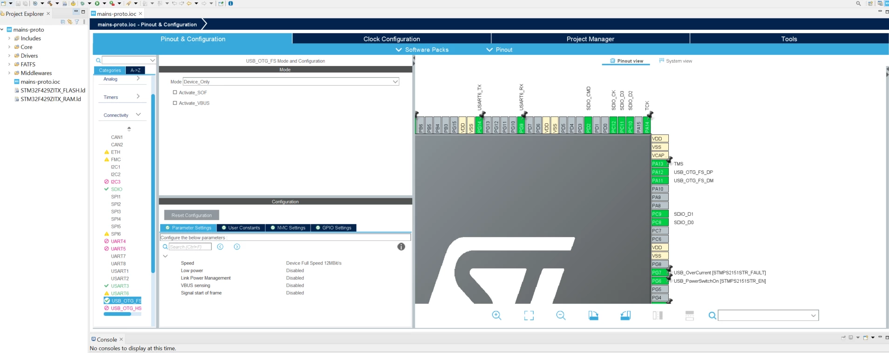Switch to System view
The width and height of the screenshot is (889, 353).
[x=676, y=61]
